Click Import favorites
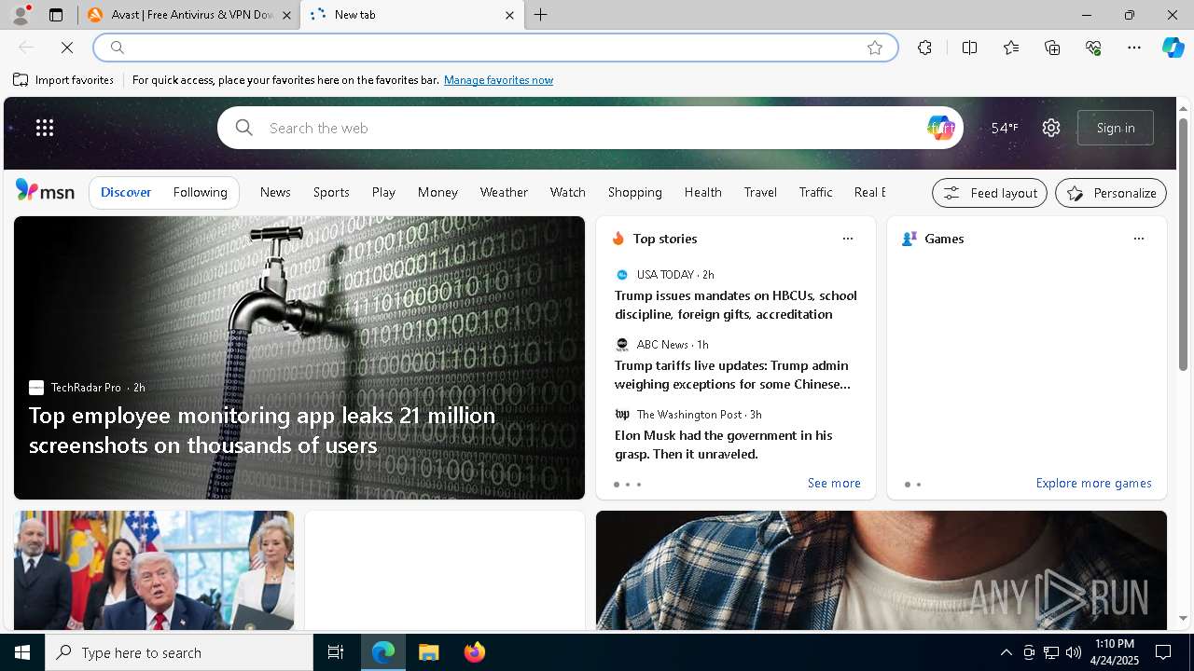 click(x=63, y=80)
